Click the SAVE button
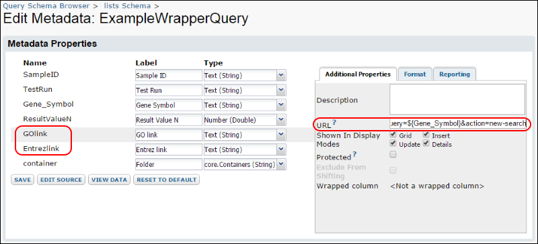The image size is (538, 244). click(x=23, y=180)
